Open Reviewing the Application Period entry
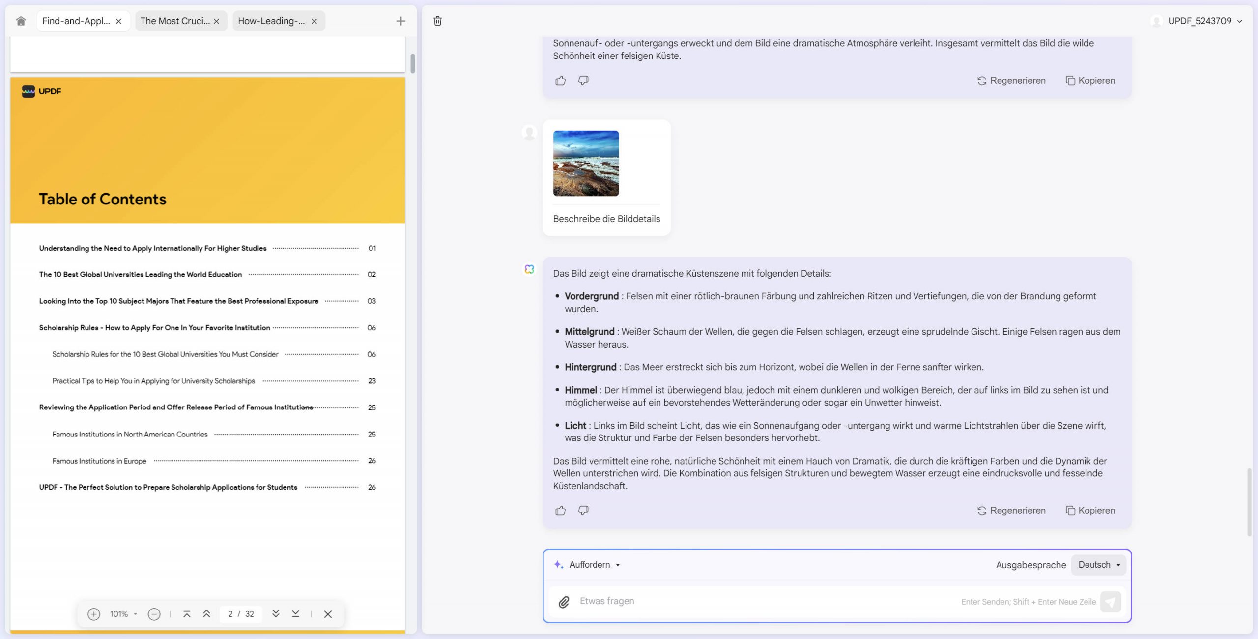Viewport: 1258px width, 639px height. [207, 407]
